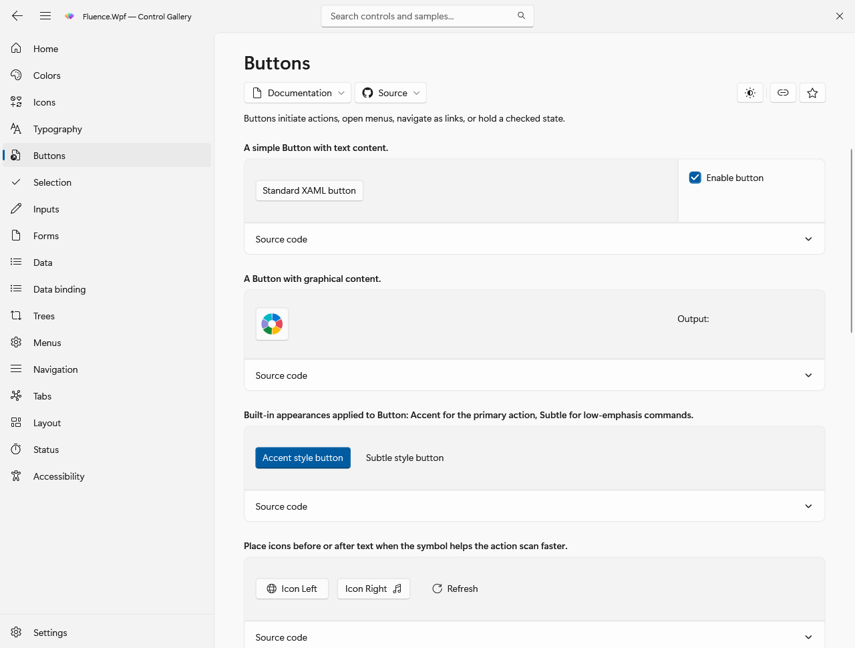The width and height of the screenshot is (855, 648).
Task: Expand Source code under simple Button
Action: point(534,239)
